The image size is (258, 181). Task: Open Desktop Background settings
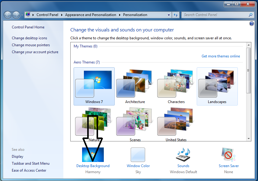[x=93, y=166]
